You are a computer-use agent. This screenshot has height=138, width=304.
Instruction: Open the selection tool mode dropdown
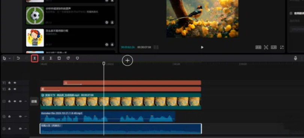pos(9,58)
